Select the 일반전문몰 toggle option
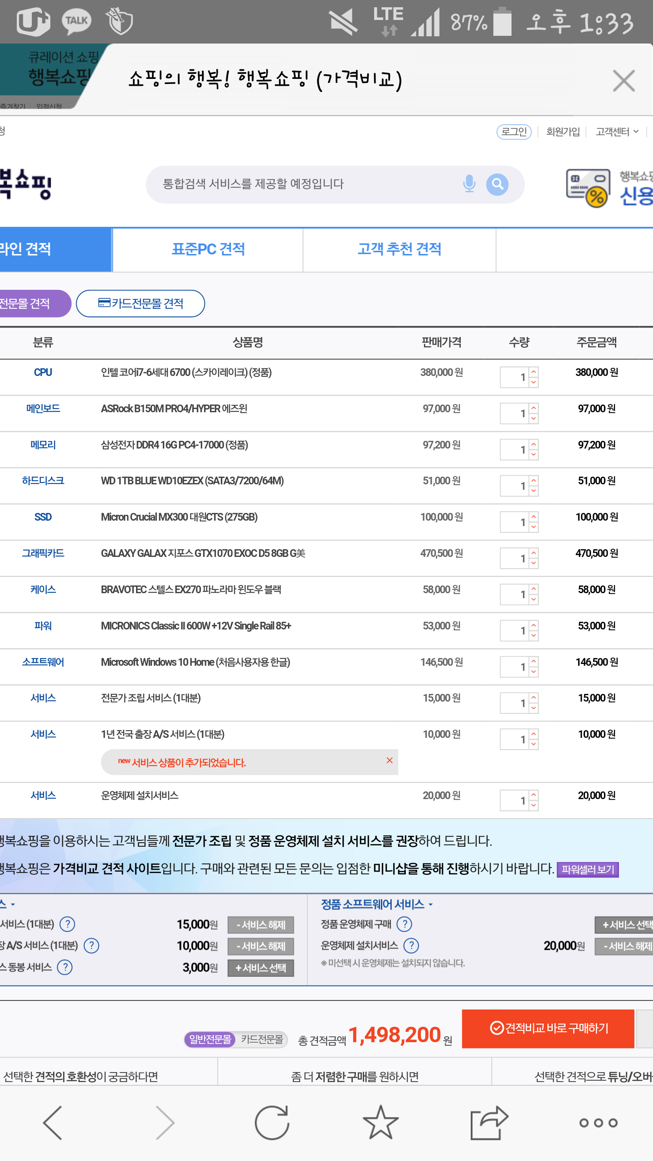 click(x=210, y=1039)
